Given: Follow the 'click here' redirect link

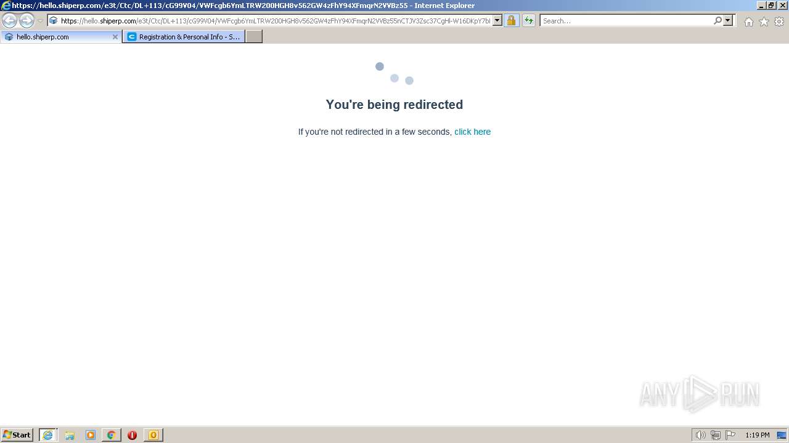Looking at the screenshot, I should point(472,132).
